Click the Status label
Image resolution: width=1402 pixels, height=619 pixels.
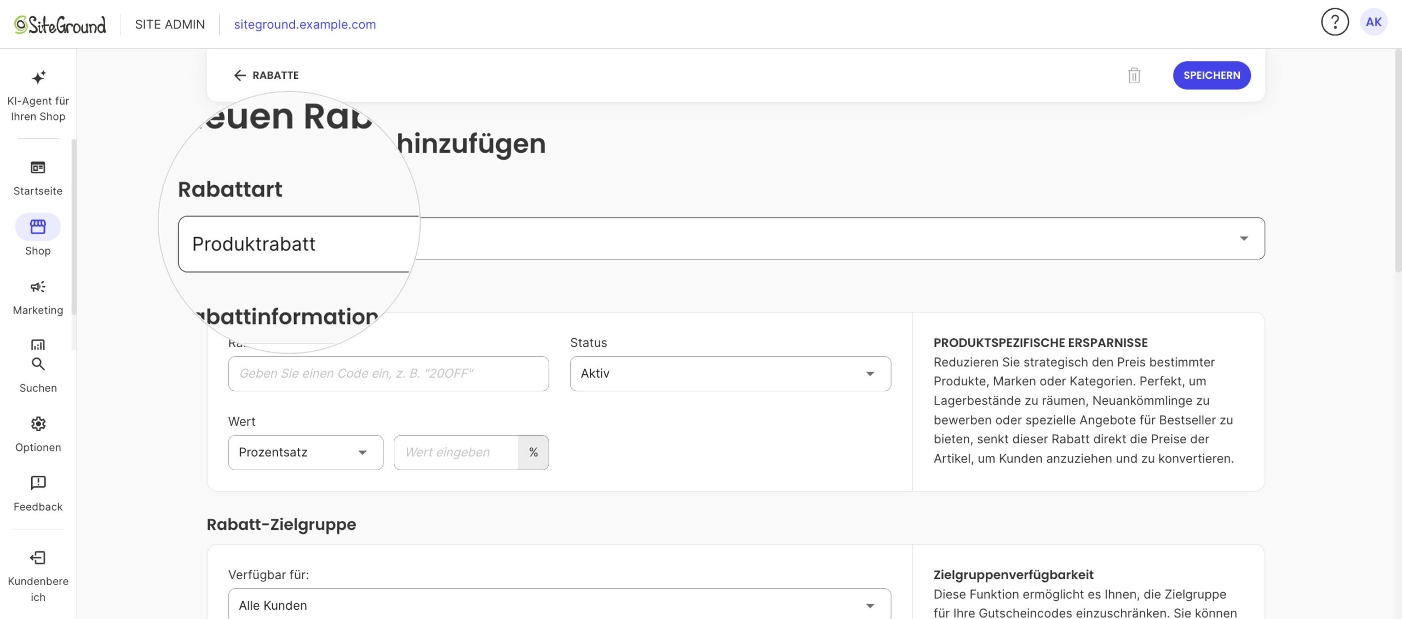point(588,343)
